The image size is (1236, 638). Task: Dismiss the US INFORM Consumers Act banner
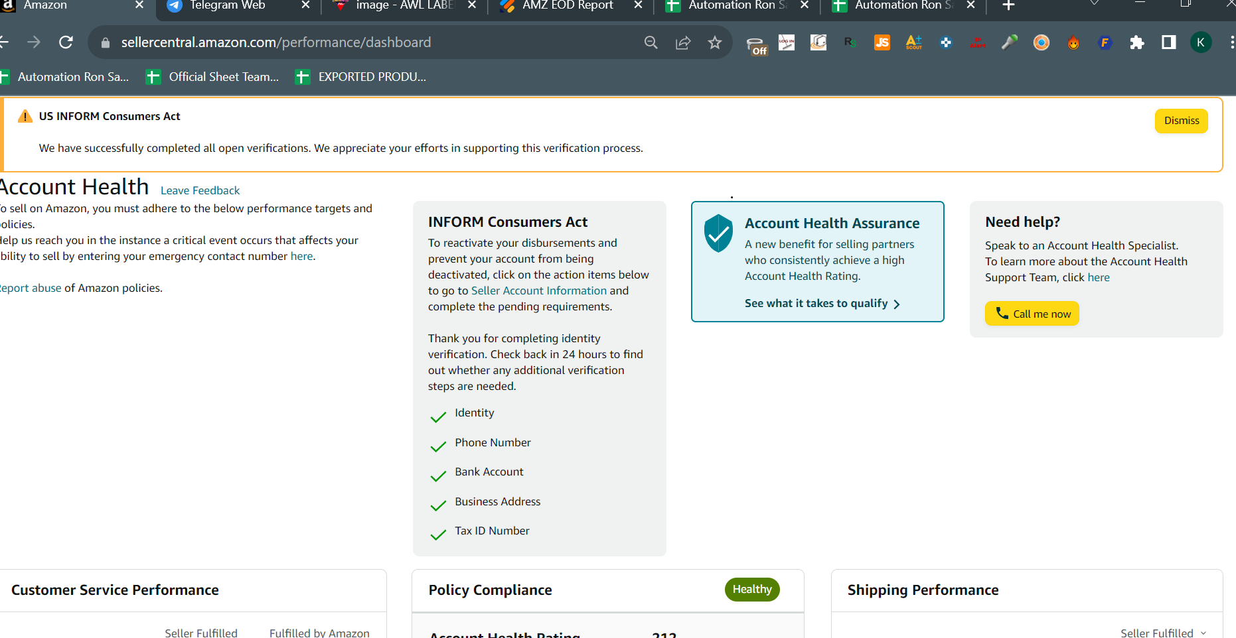click(1182, 121)
